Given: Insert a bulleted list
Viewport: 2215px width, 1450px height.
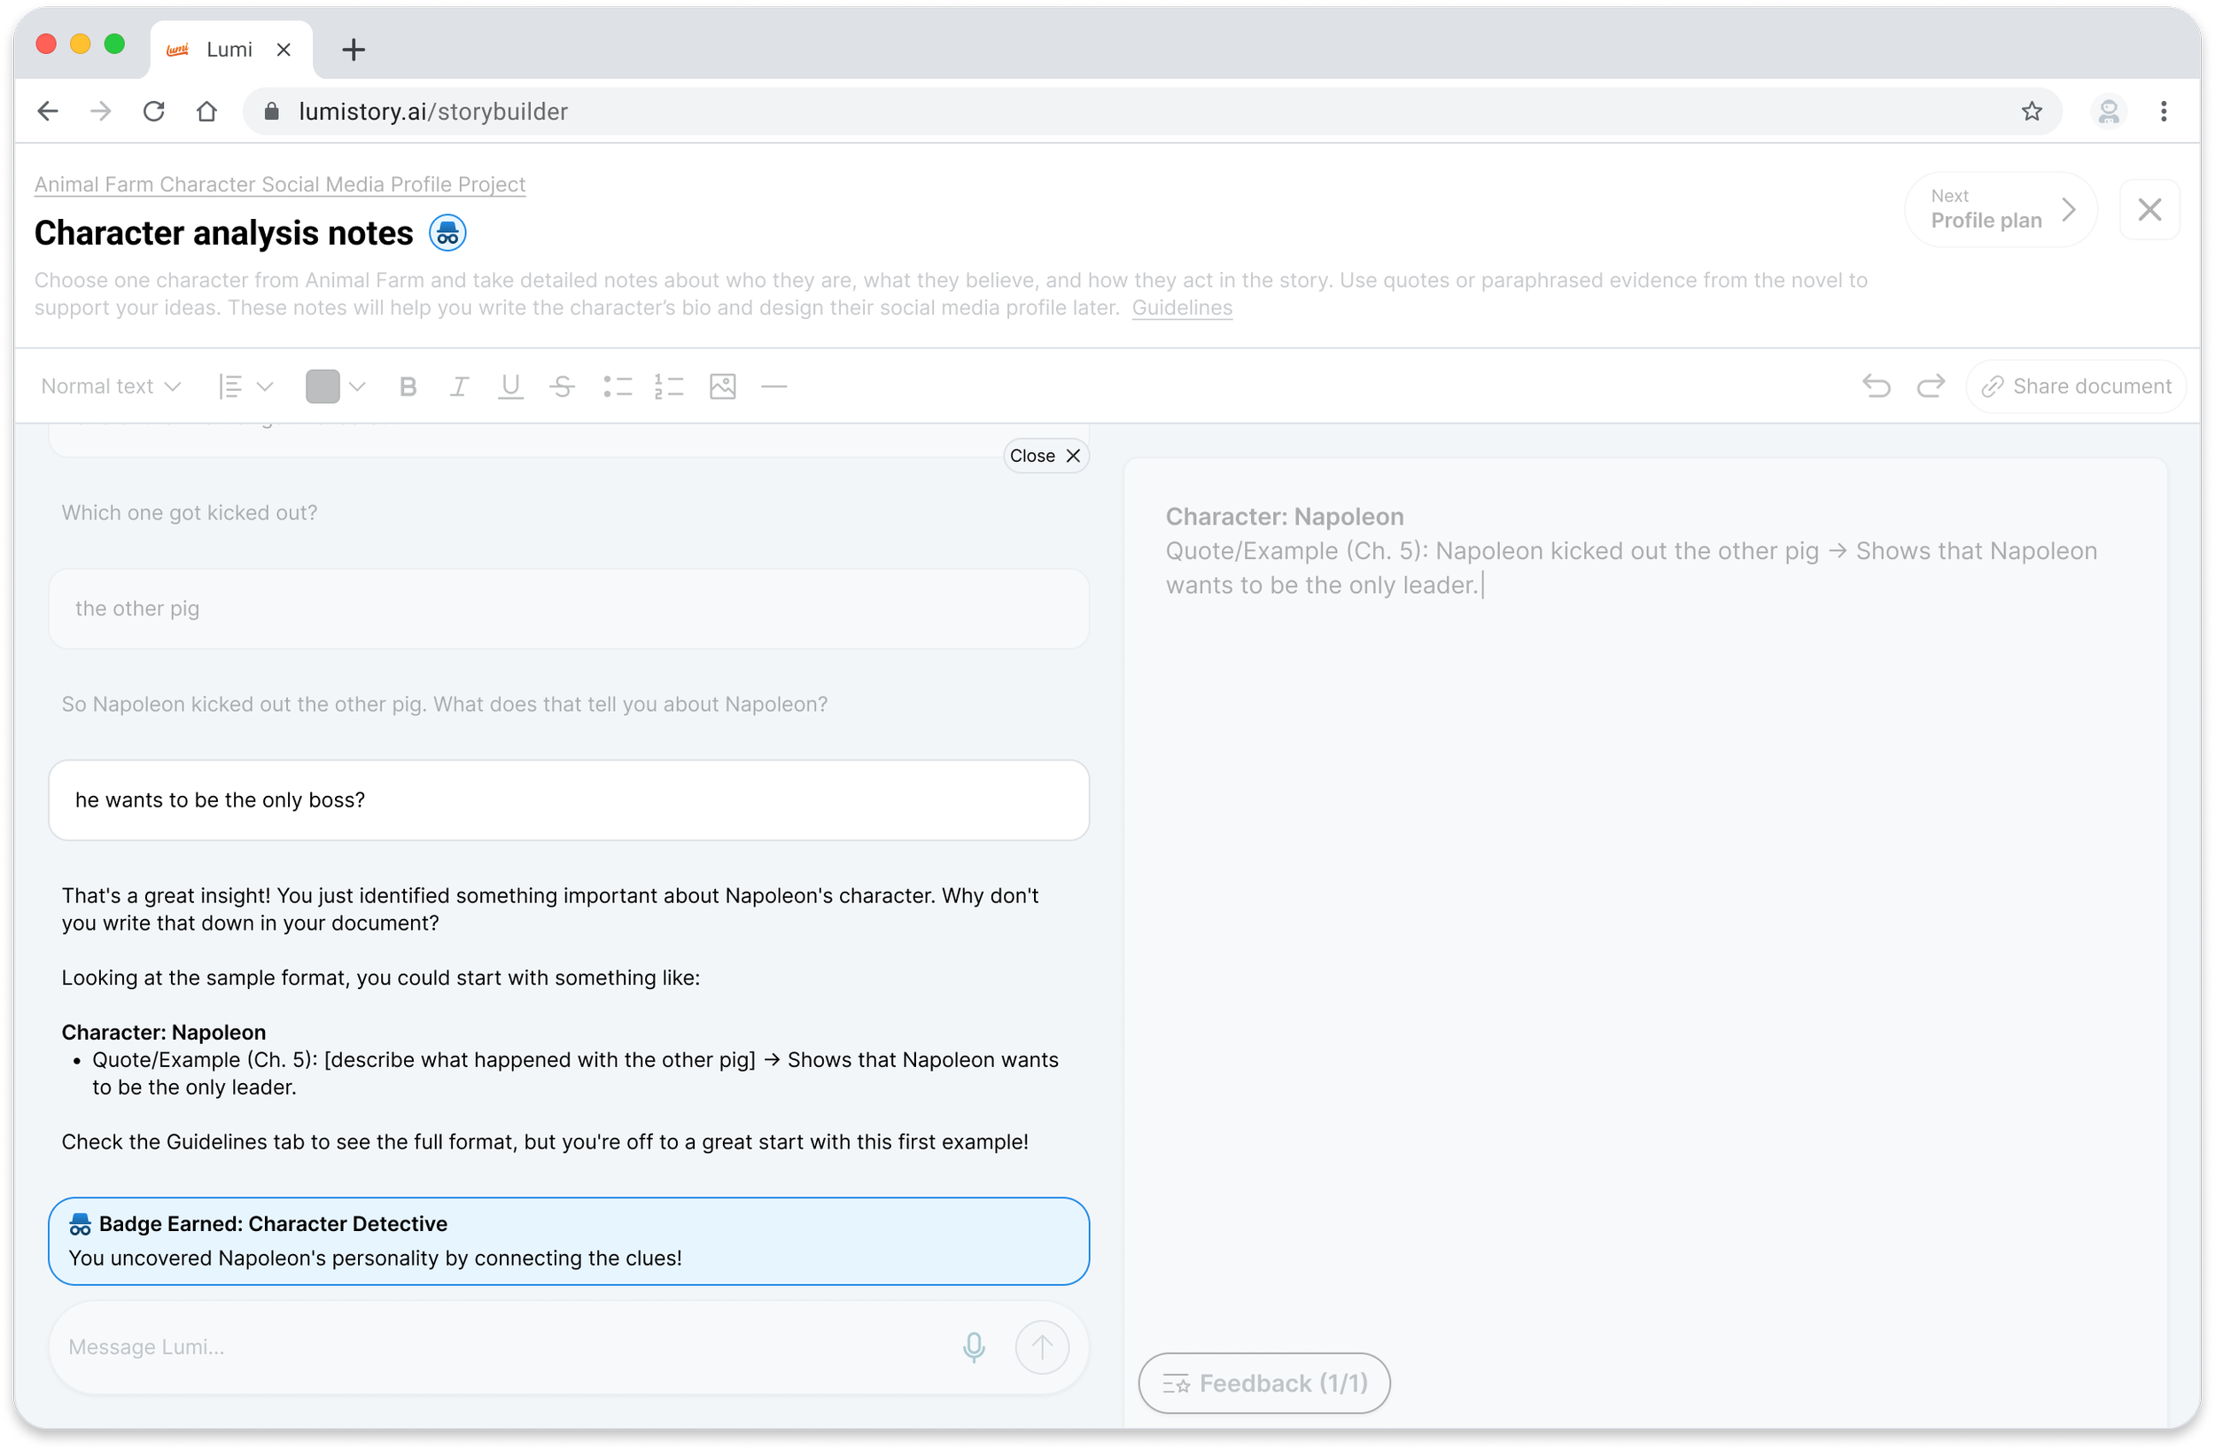Looking at the screenshot, I should (617, 386).
